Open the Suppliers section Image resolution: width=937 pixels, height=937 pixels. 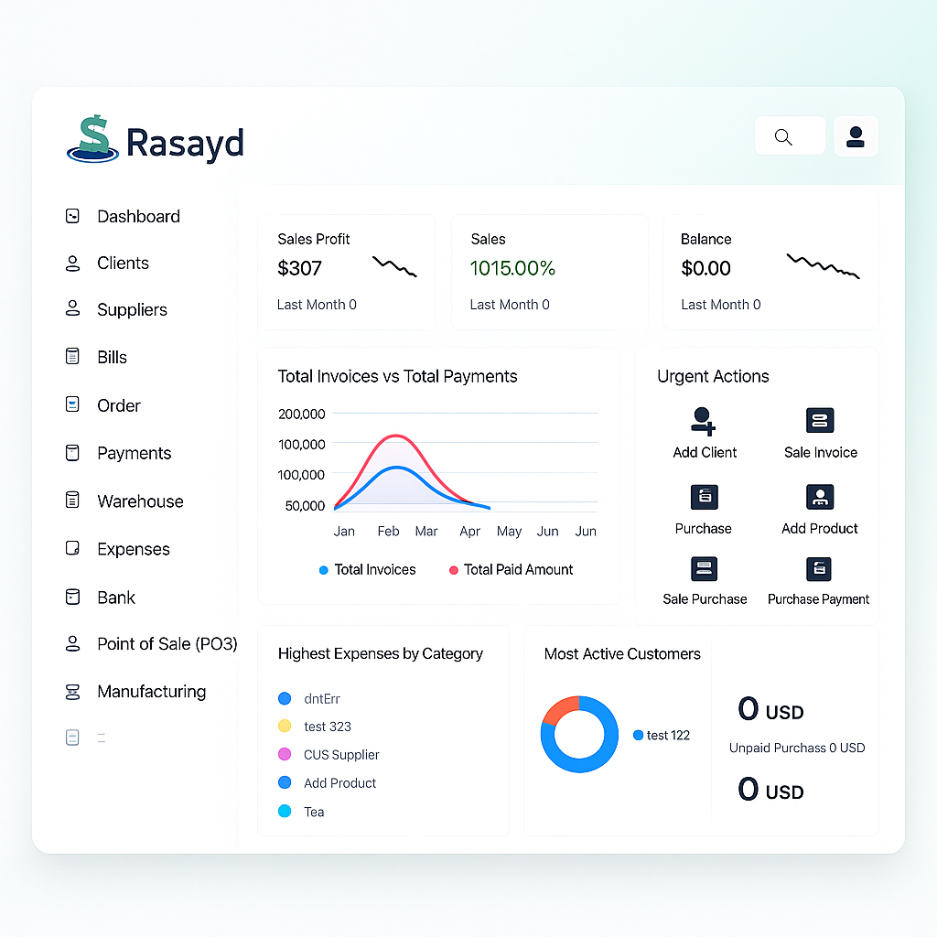(132, 309)
